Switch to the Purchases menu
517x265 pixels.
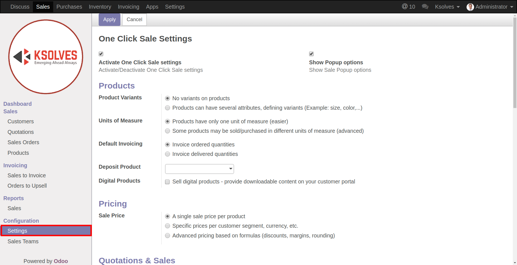69,7
